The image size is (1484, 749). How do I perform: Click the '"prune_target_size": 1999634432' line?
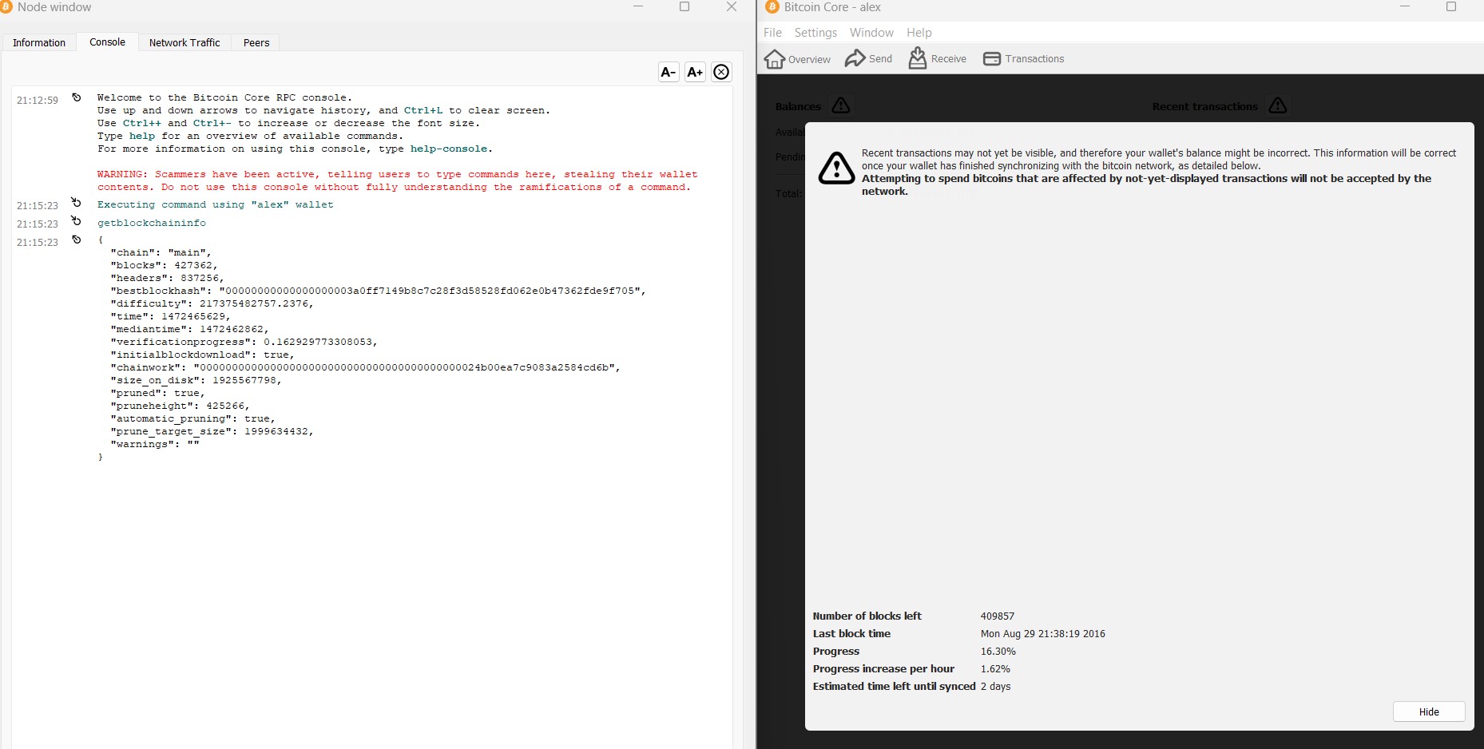pyautogui.click(x=212, y=431)
